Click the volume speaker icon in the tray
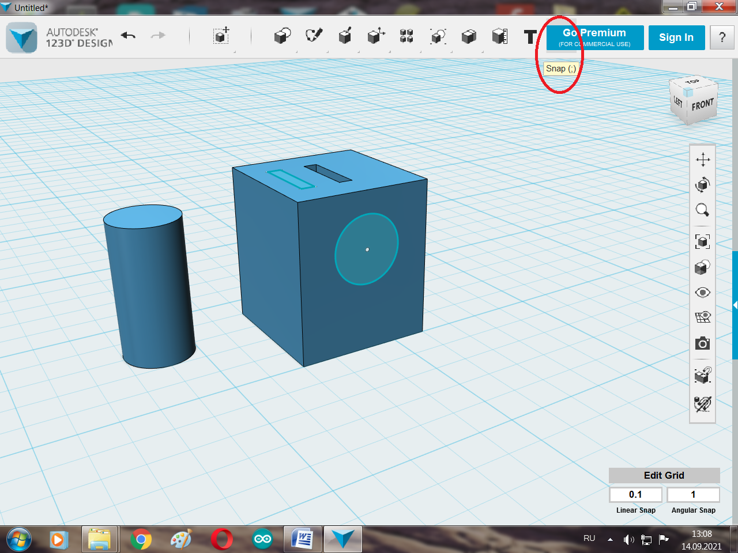The image size is (738, 553). pos(628,540)
